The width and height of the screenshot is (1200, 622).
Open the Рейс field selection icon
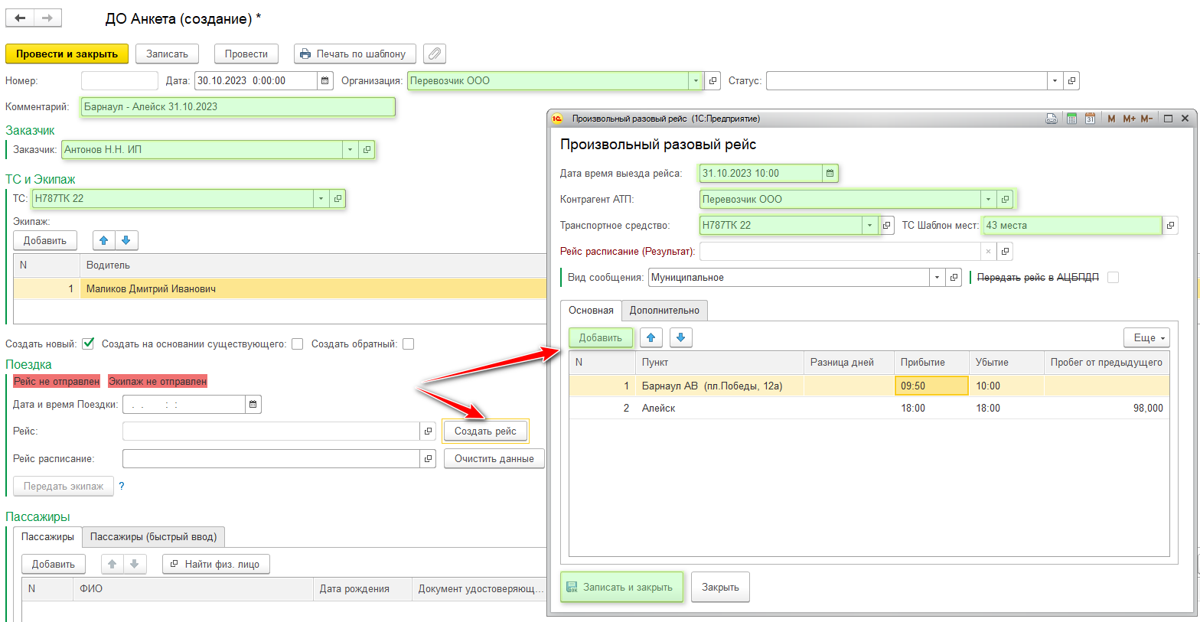[428, 431]
